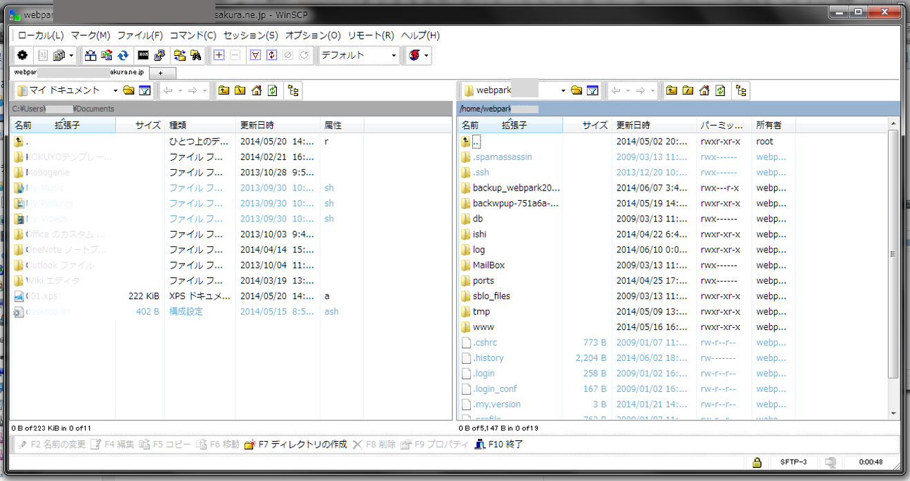Click the Select by filter icon

[x=255, y=55]
